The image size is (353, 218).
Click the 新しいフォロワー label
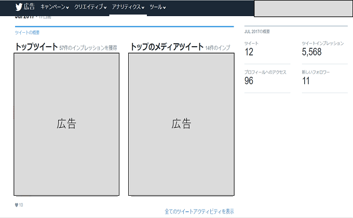[316, 72]
